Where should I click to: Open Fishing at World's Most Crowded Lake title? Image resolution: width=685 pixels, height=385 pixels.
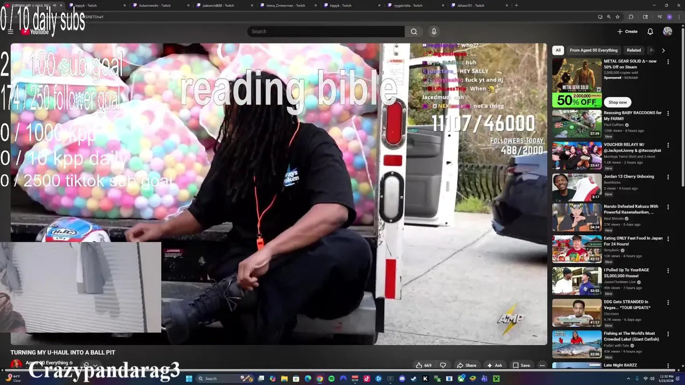pyautogui.click(x=631, y=336)
